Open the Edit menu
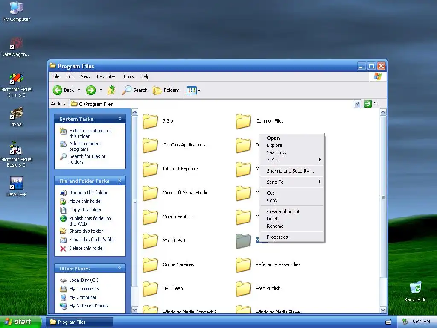The image size is (437, 328). 70,76
